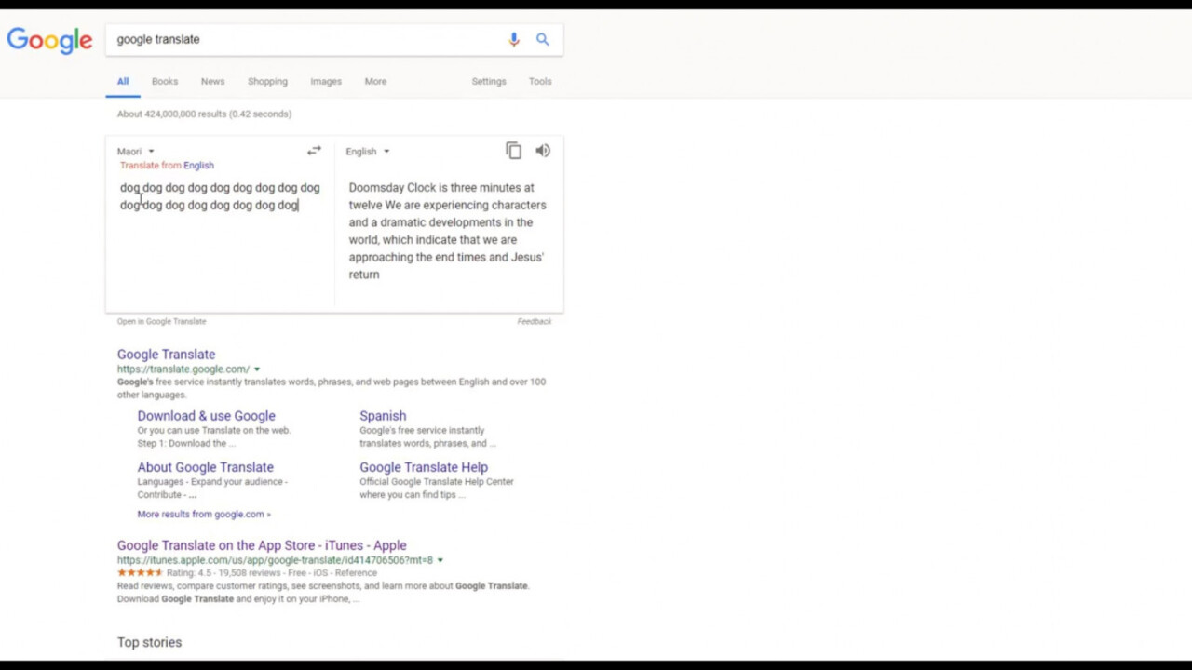Open the Shopping results tab
This screenshot has height=670, width=1192.
267,81
